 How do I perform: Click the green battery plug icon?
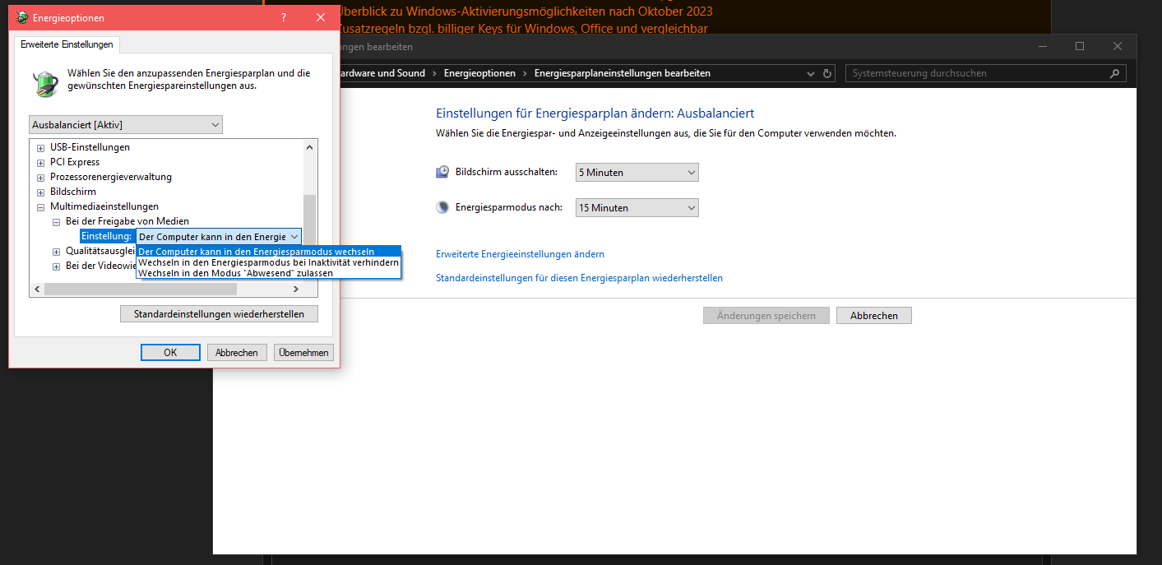45,83
